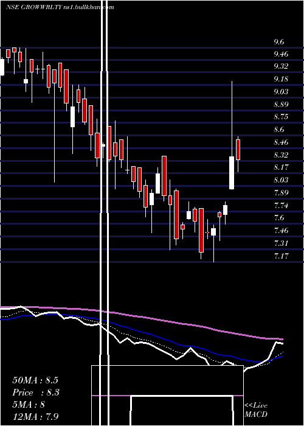Screen dimensions: 304x426
Task: Click the 9.18 price axis label
Action: coord(281,79)
